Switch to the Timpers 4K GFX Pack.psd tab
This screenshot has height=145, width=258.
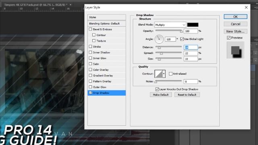coord(35,5)
